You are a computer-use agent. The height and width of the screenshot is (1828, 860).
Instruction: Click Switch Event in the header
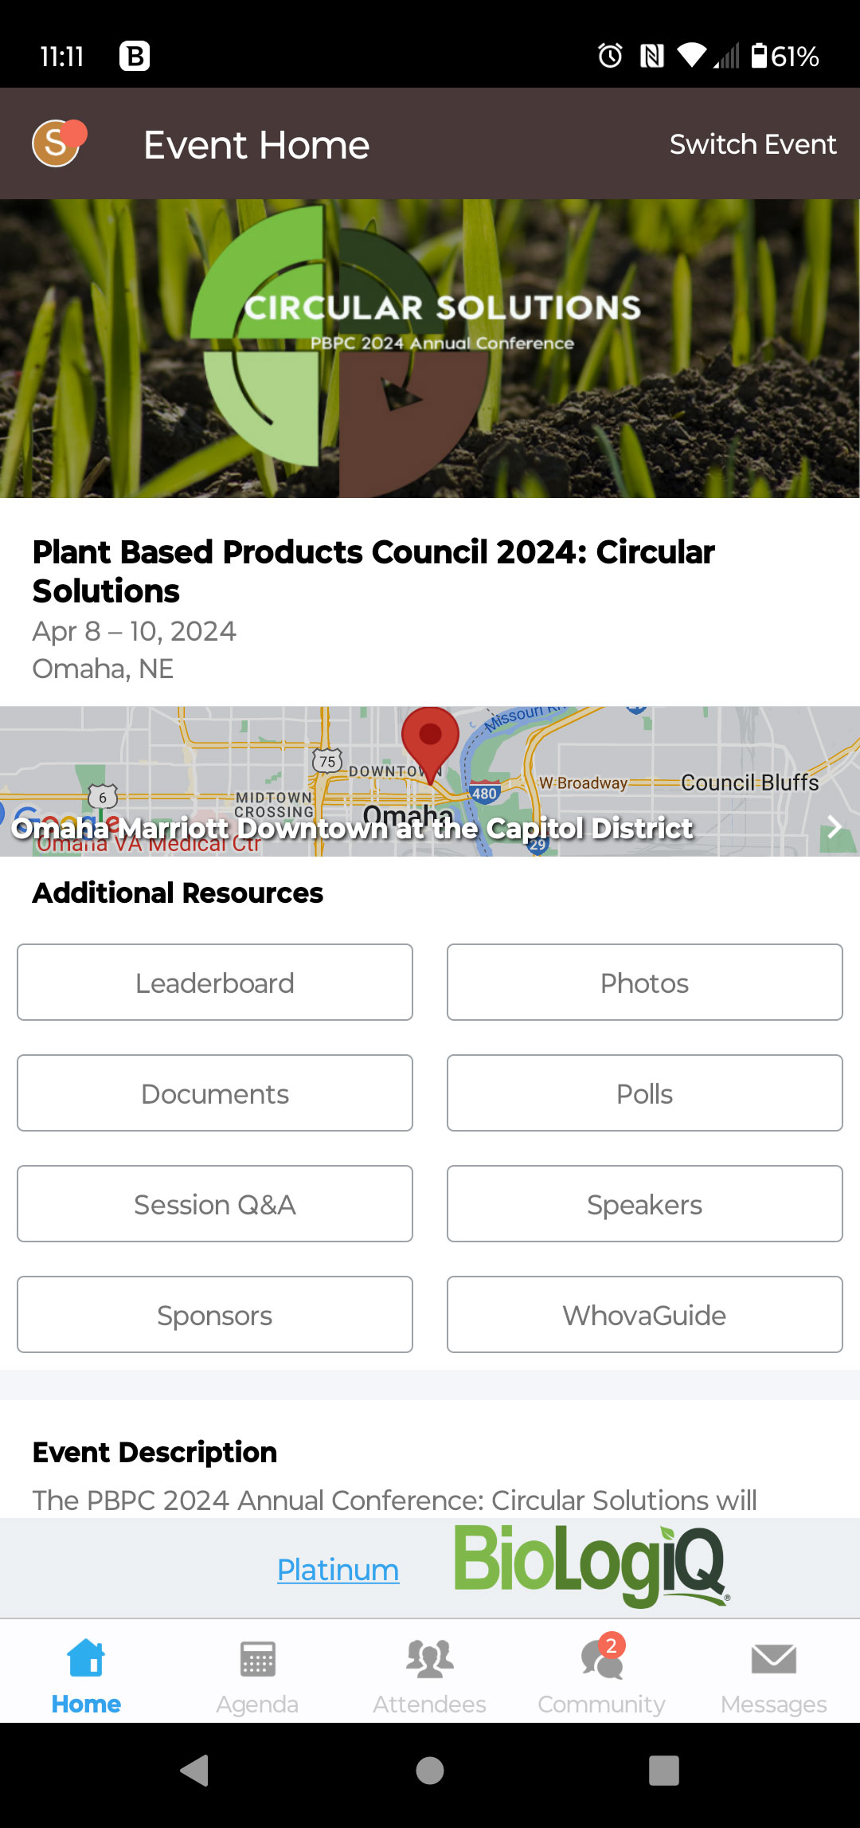[x=752, y=144]
